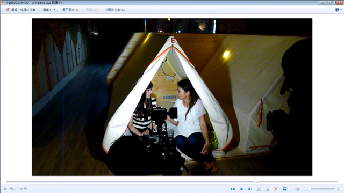Open the help icon in the toolbar
This screenshot has width=344, height=193.
click(337, 10)
